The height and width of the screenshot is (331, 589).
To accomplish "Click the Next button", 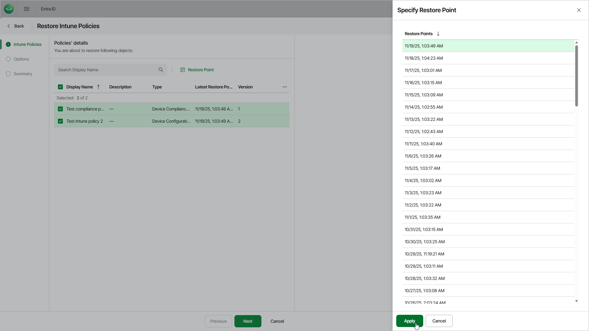I will 248,321.
